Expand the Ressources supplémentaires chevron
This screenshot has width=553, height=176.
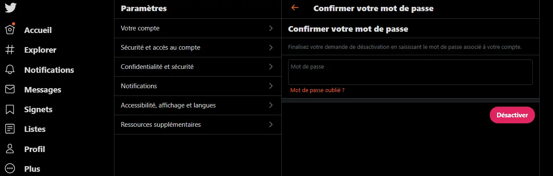(x=271, y=125)
